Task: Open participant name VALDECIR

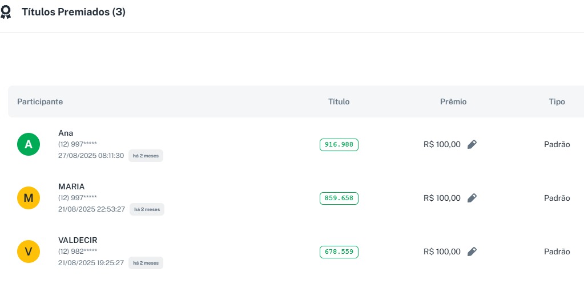Action: 78,240
